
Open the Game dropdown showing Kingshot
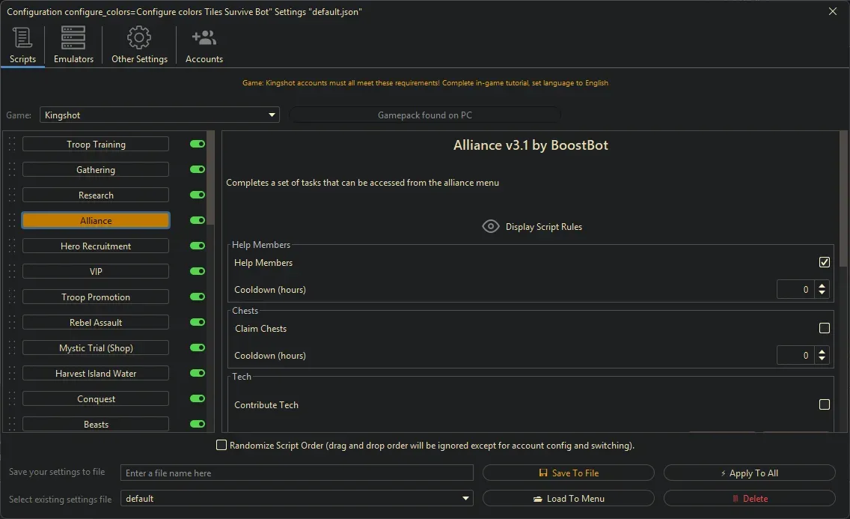(x=159, y=115)
